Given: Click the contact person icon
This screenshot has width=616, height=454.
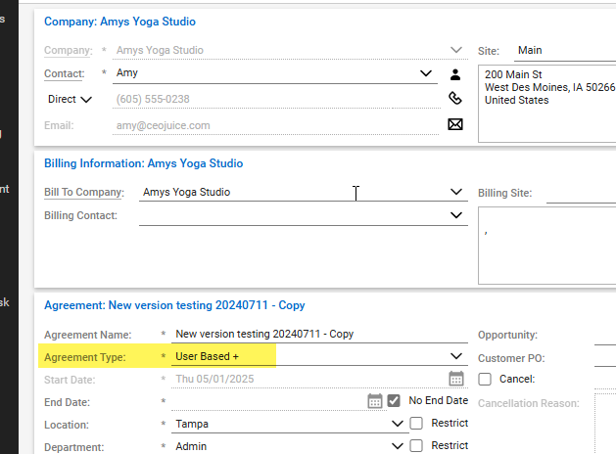Looking at the screenshot, I should pyautogui.click(x=454, y=73).
